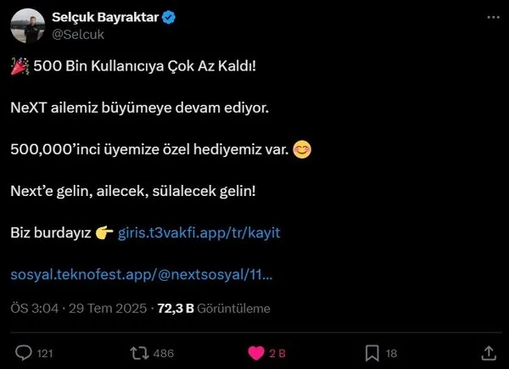Click the party popper emoji
The image size is (509, 369).
coord(20,66)
